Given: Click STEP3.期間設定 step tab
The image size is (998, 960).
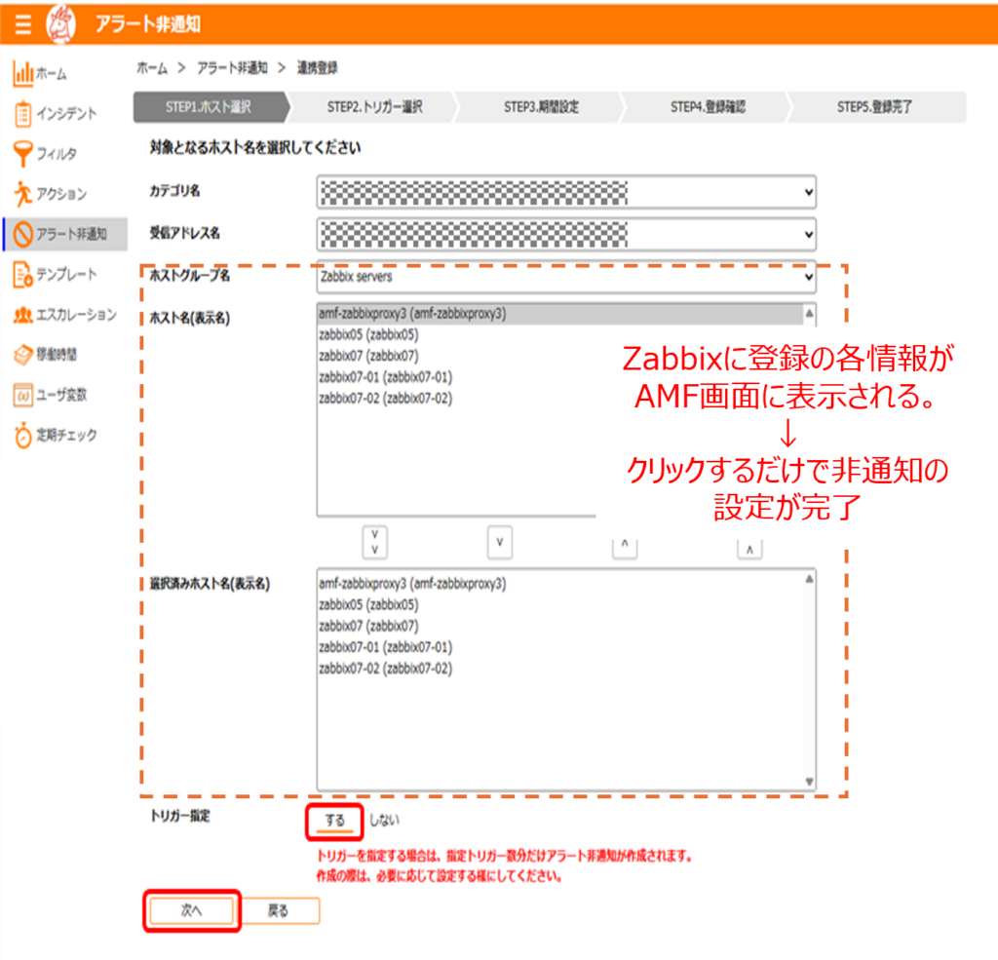Looking at the screenshot, I should tap(542, 107).
